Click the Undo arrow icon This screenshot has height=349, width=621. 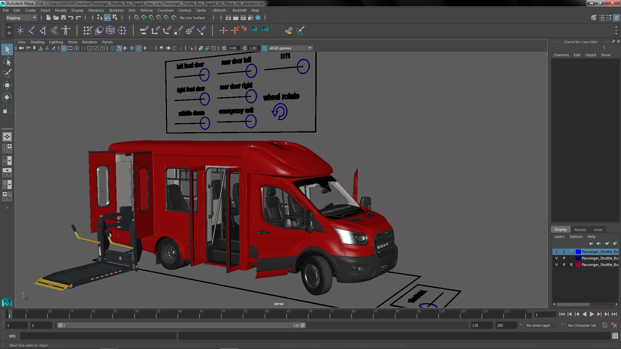pos(71,17)
